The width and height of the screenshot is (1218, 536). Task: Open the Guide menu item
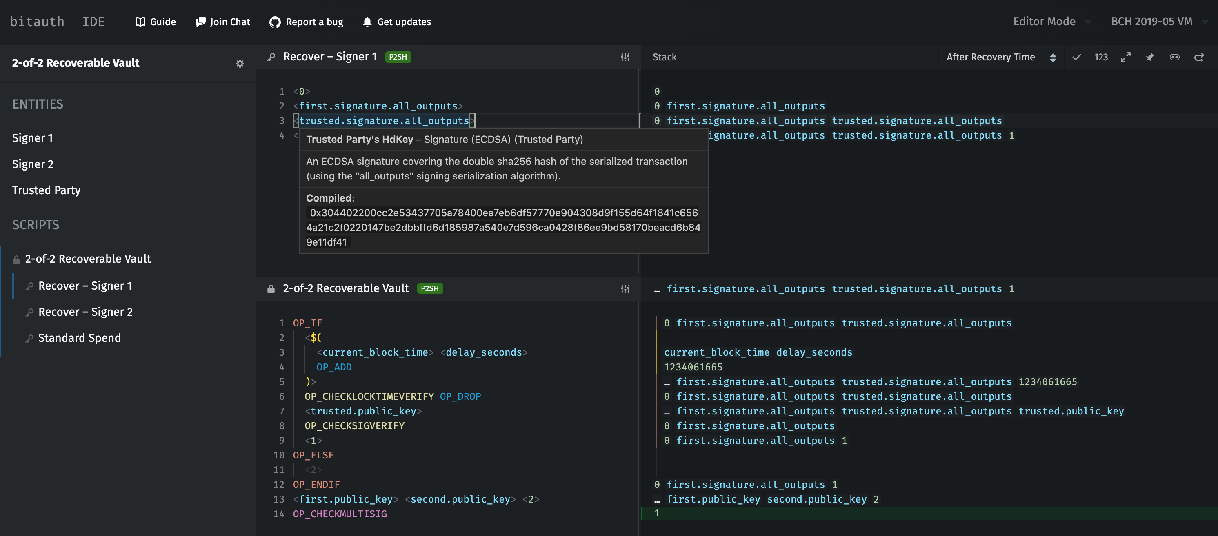coord(156,22)
